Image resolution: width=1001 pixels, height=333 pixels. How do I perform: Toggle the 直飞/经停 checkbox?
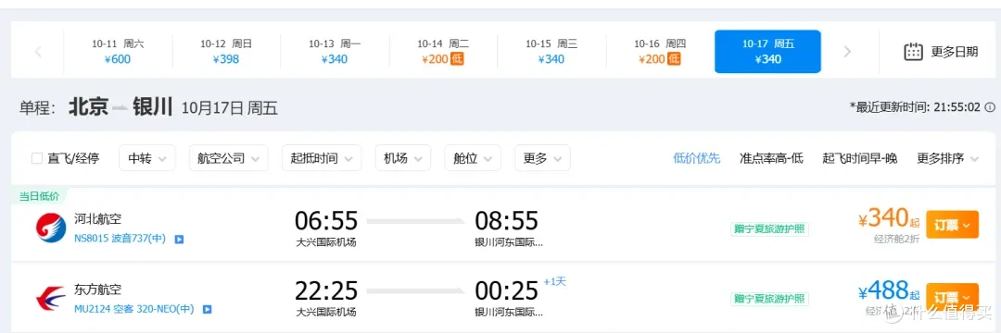coord(37,158)
